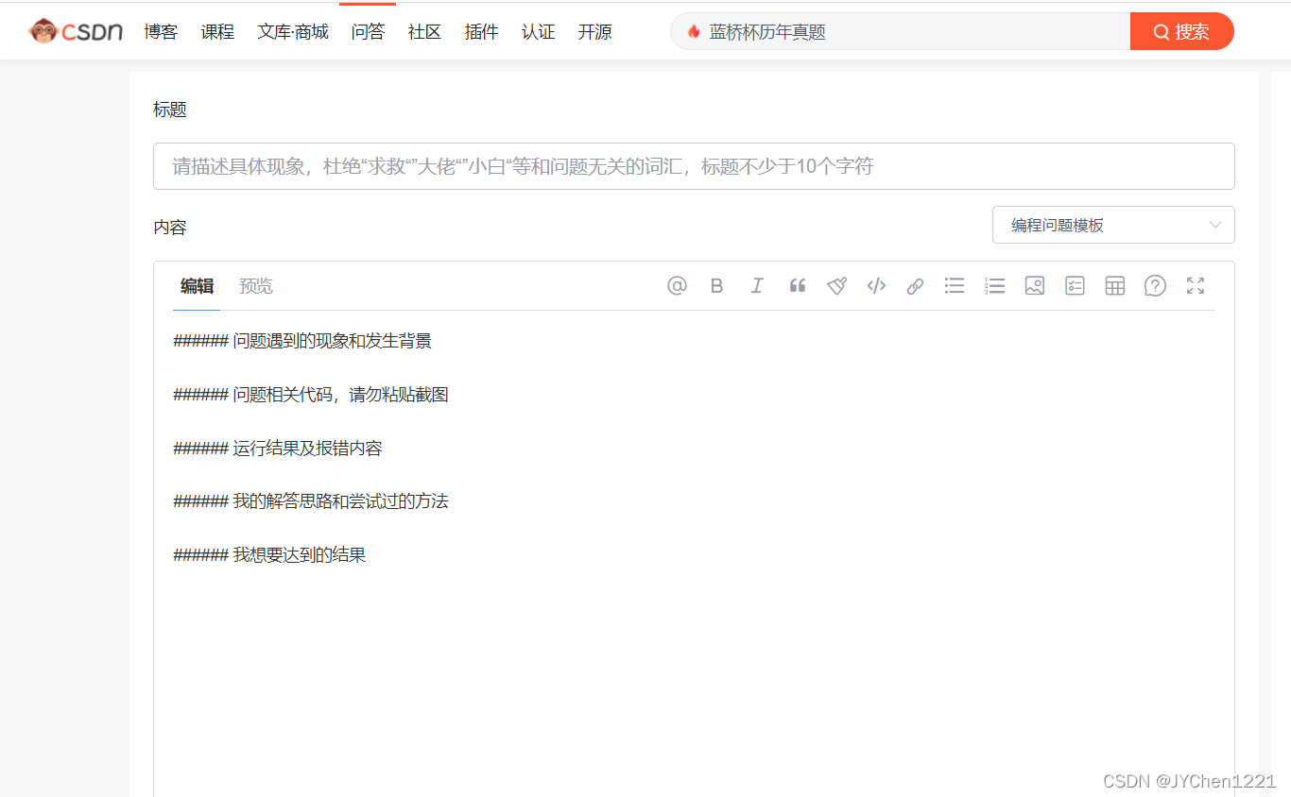
Task: Insert a bulleted list
Action: 955,285
